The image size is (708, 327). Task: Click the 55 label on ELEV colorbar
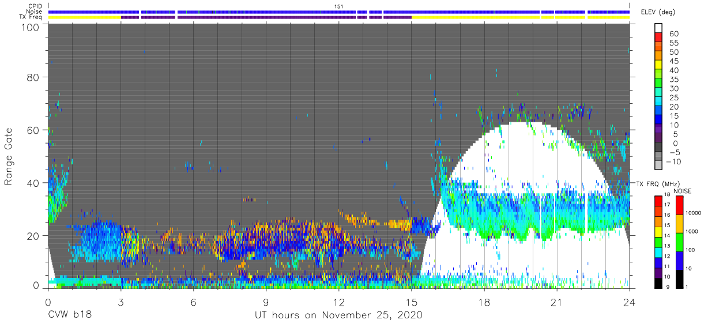(673, 43)
